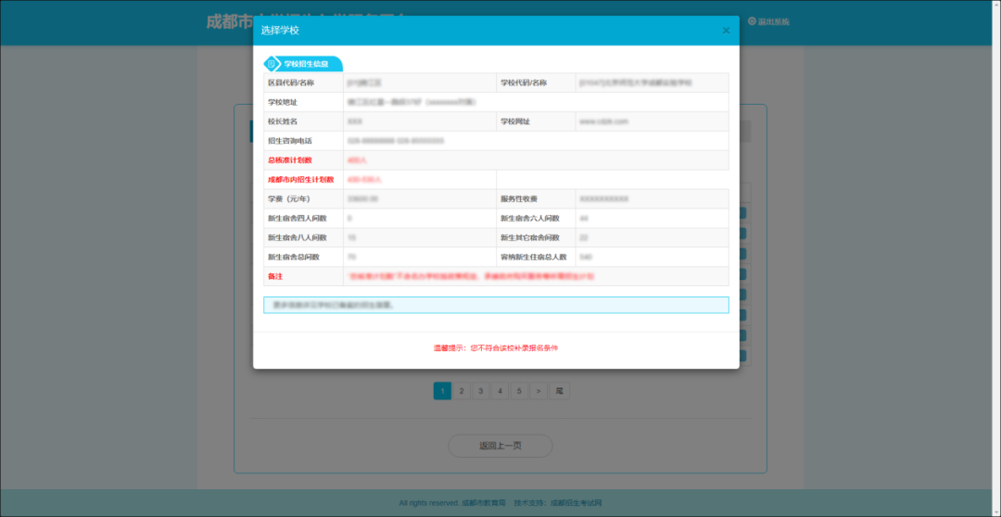
Task: Jump to page 2 of the list
Action: point(462,391)
